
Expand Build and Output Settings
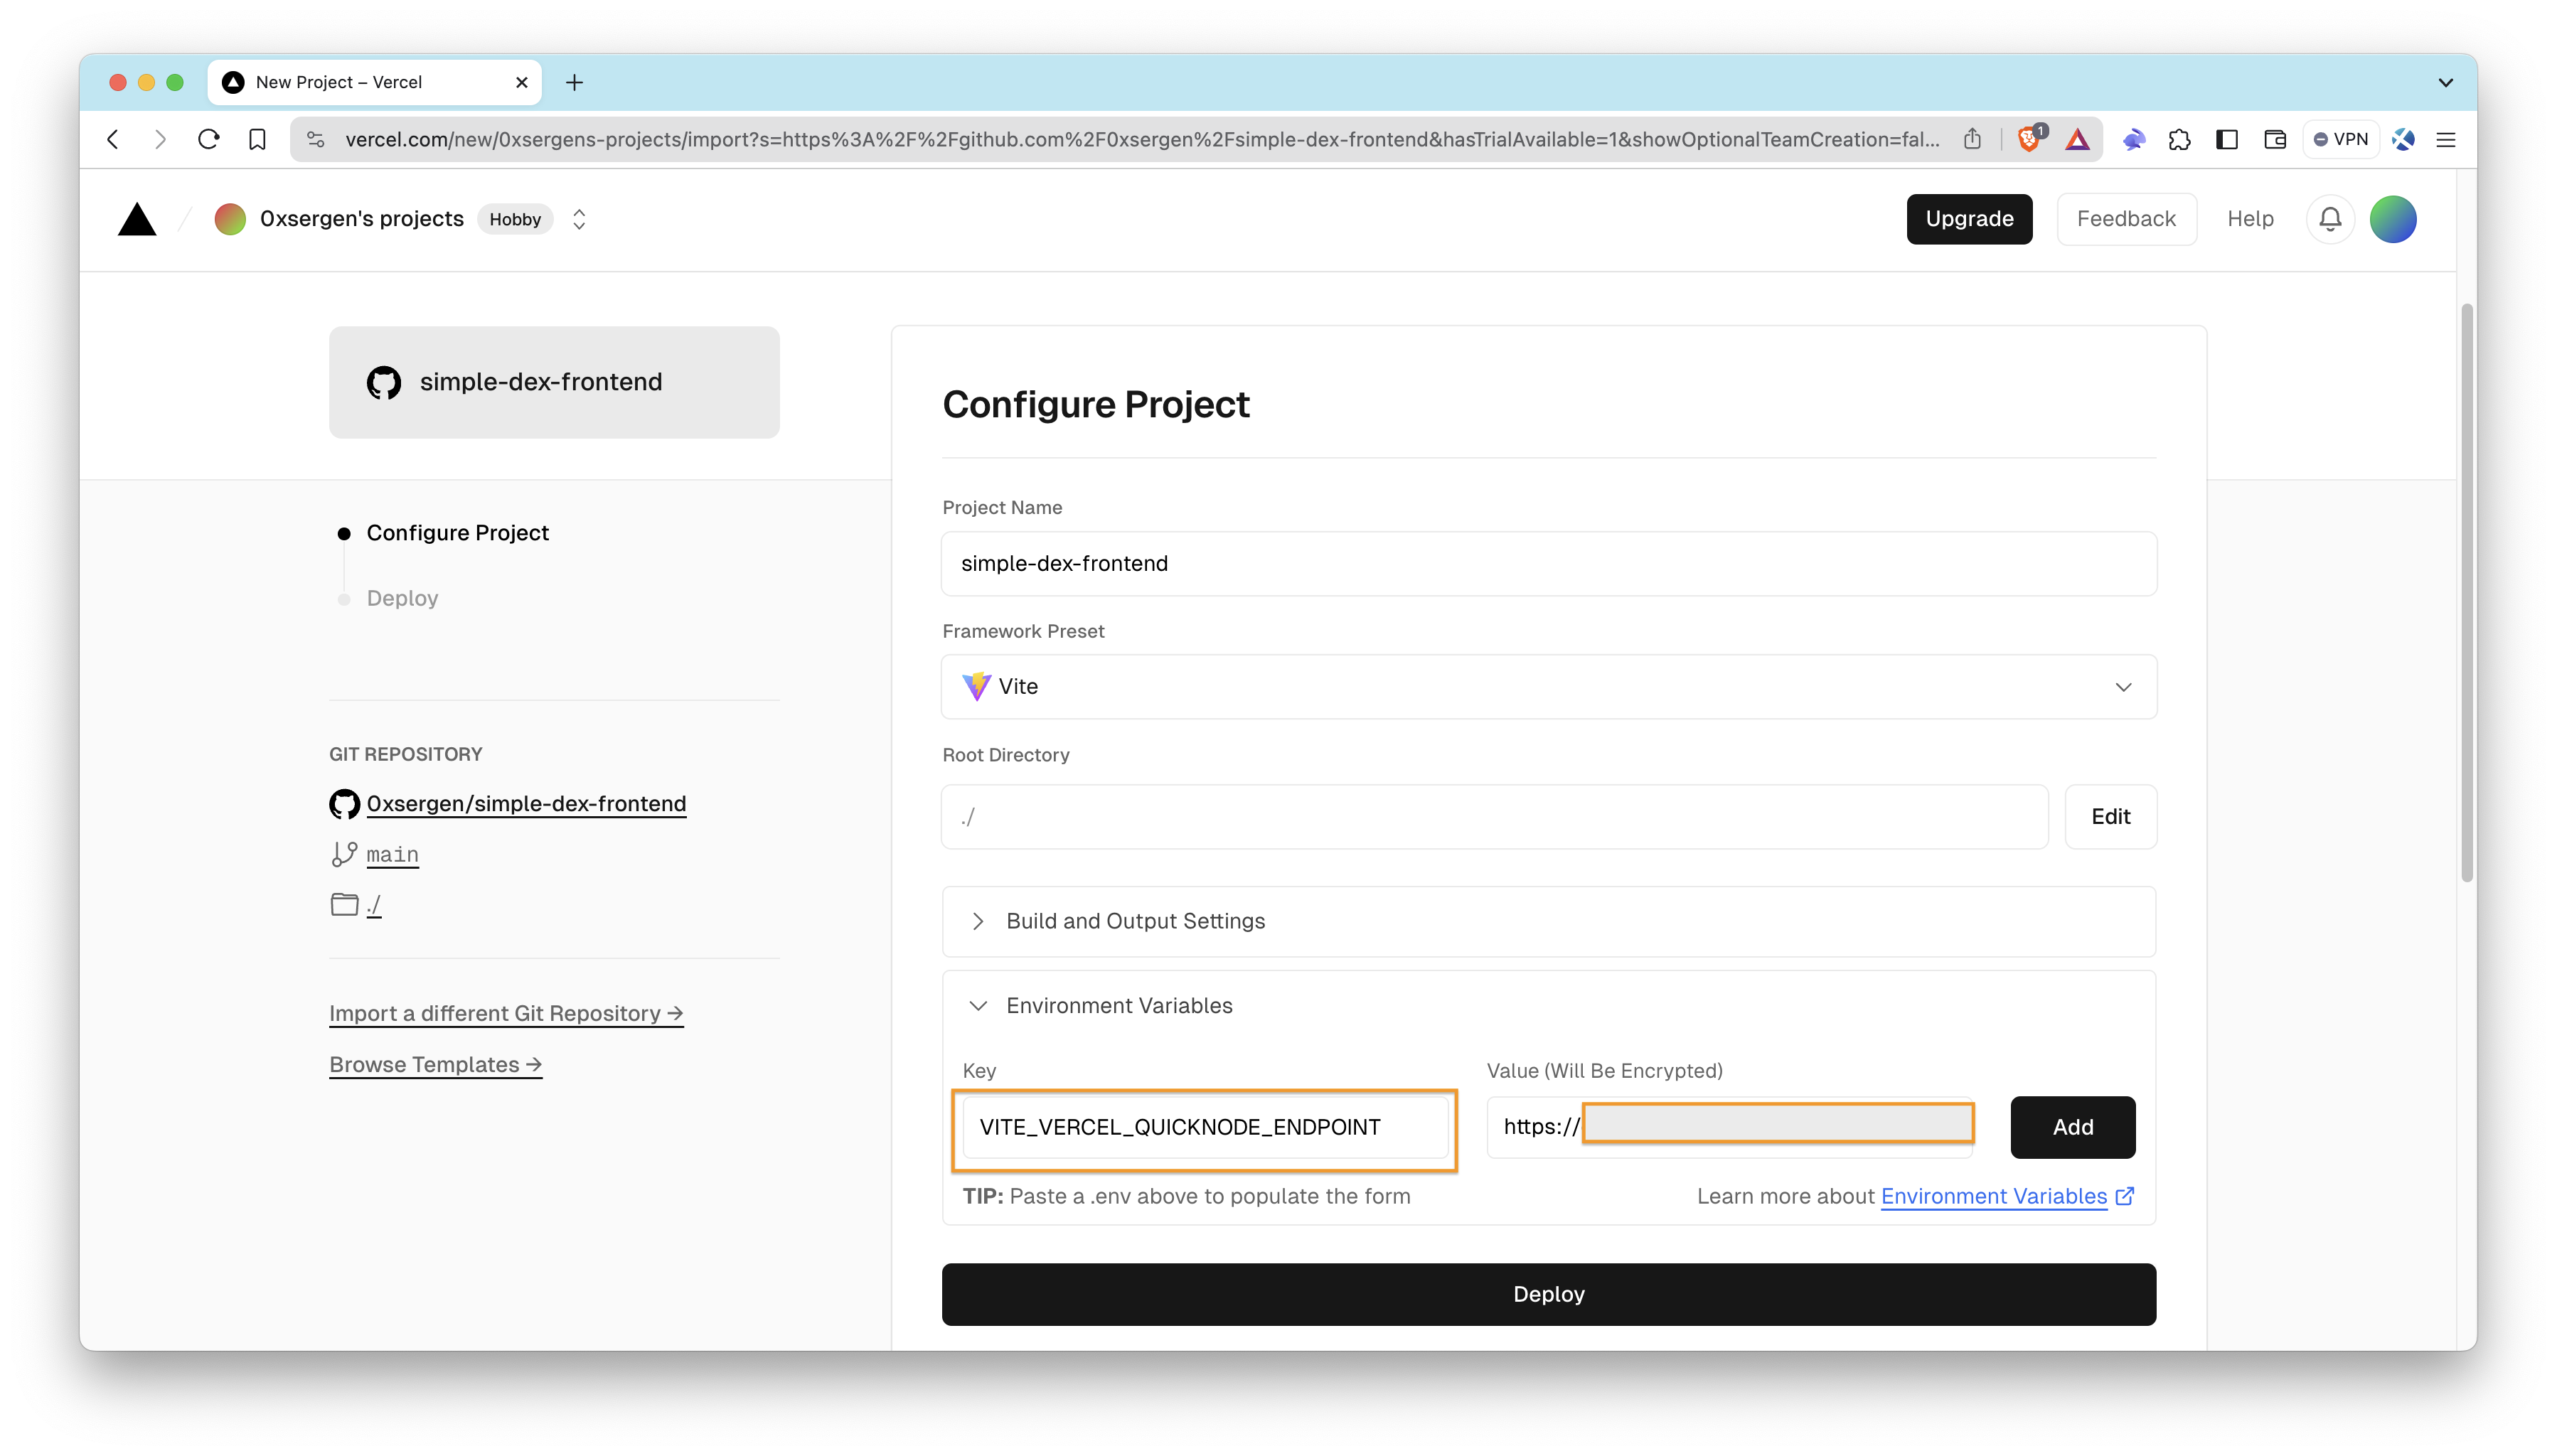1548,921
